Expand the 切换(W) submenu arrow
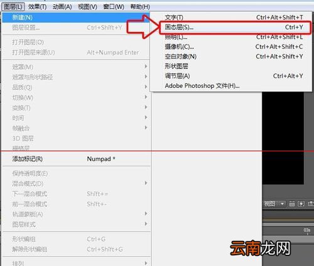Image resolution: width=314 pixels, height=266 pixels. [146, 97]
